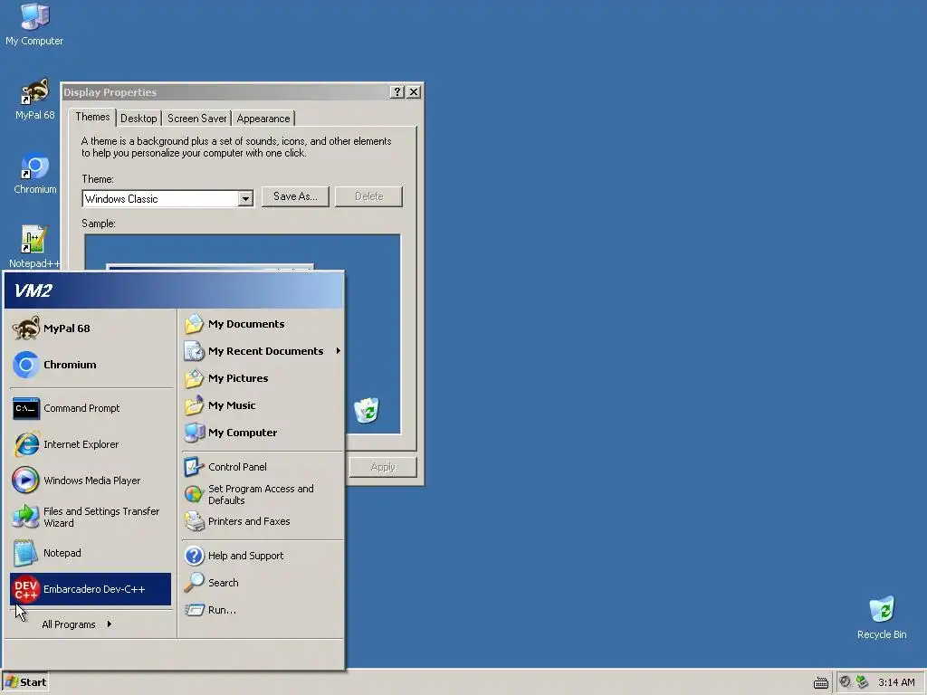
Task: Open Windows Media Player
Action: click(x=91, y=481)
